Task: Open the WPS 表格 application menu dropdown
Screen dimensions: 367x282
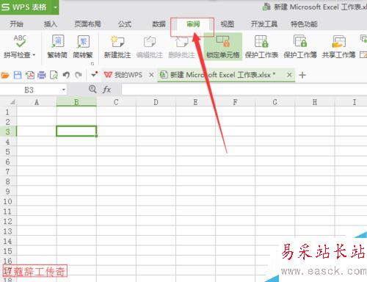Action: coord(56,7)
